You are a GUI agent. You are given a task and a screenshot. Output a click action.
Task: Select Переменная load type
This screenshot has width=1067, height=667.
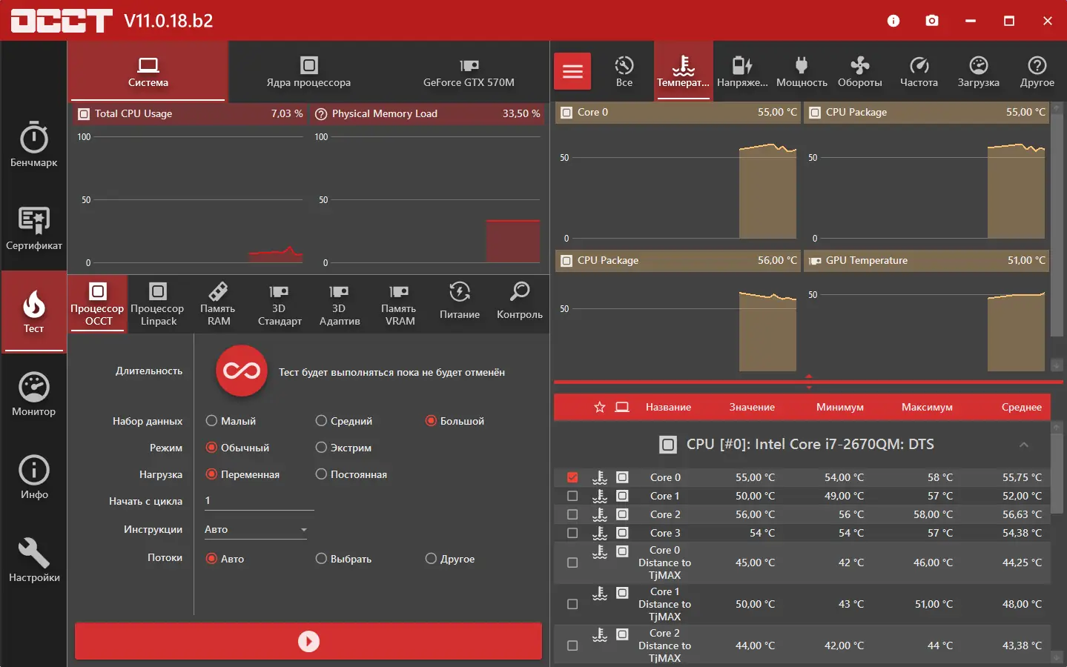click(242, 474)
